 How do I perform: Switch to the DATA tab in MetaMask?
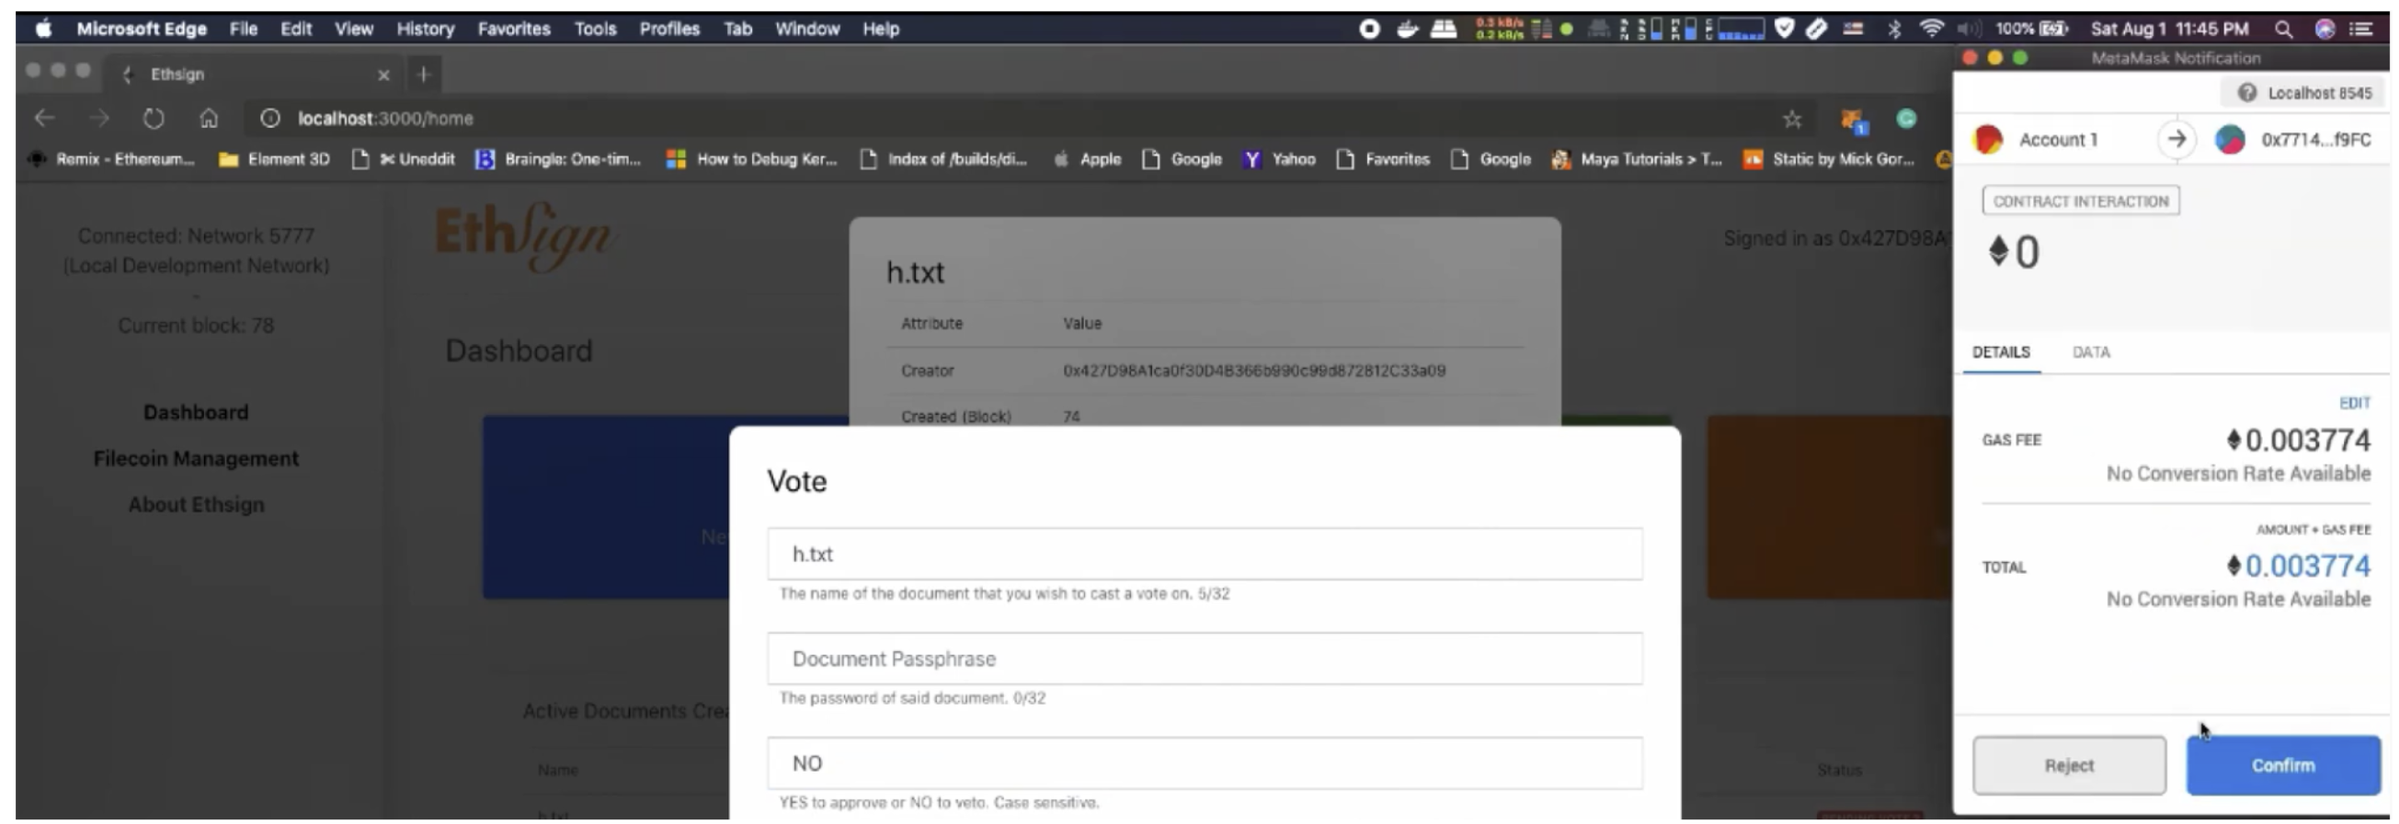pos(2090,353)
